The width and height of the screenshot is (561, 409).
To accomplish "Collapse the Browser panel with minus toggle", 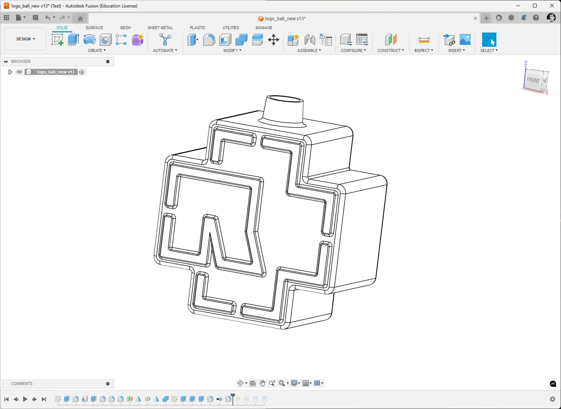I will click(x=108, y=61).
